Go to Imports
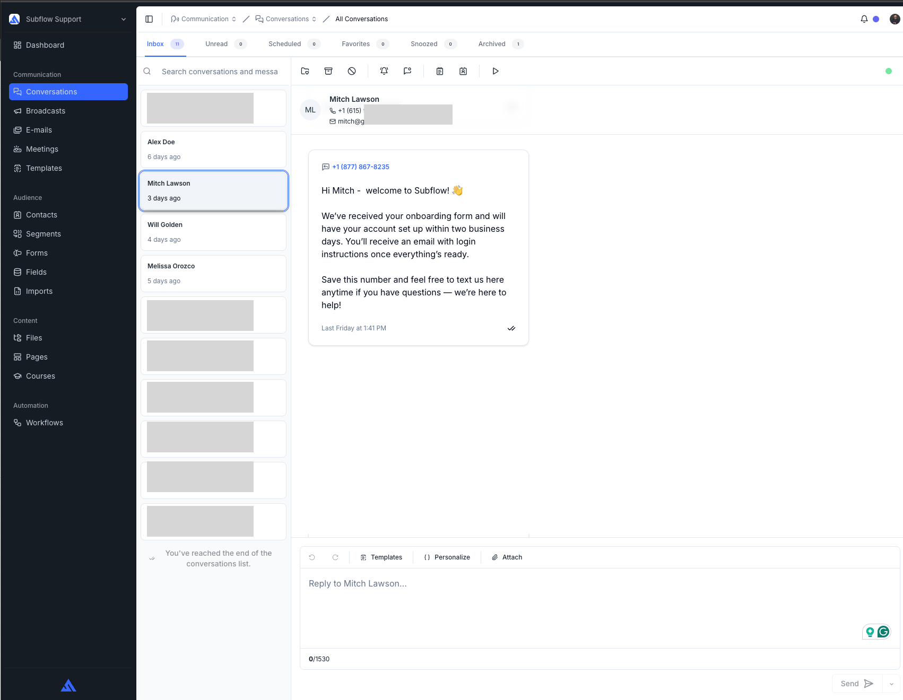This screenshot has width=903, height=700. tap(68, 291)
